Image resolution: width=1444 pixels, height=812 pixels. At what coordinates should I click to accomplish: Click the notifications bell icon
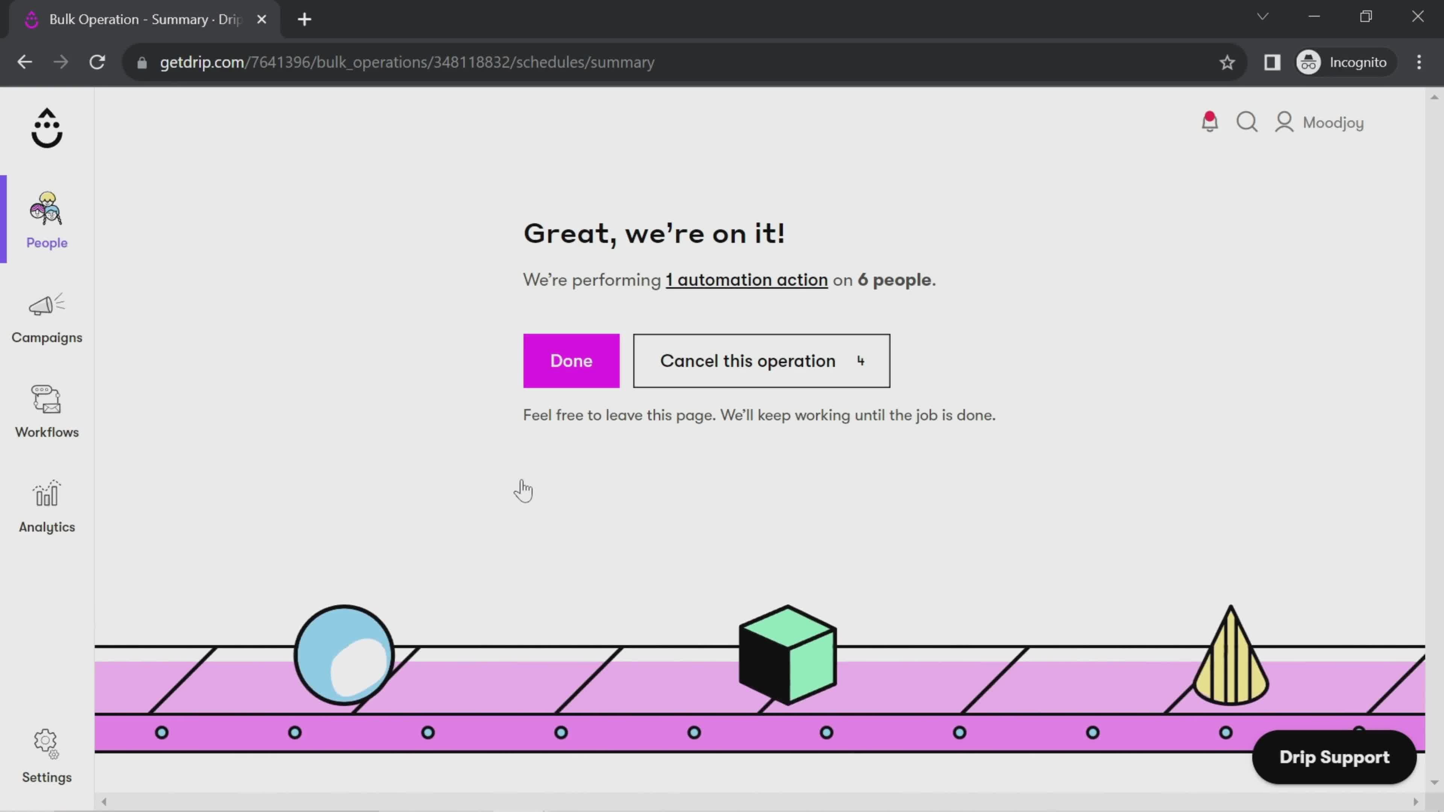1210,122
